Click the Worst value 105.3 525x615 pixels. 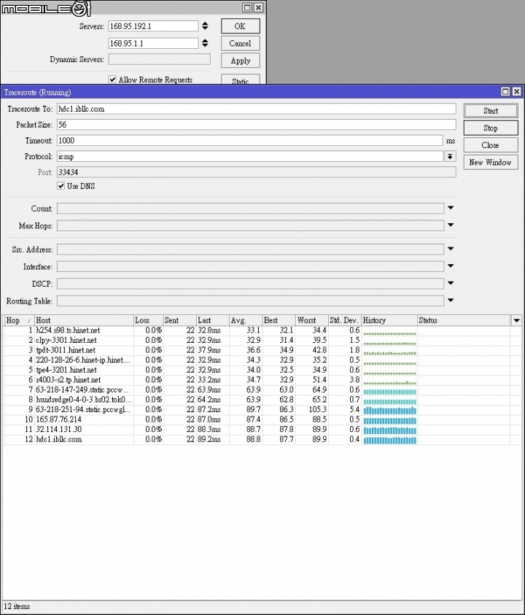click(x=317, y=409)
